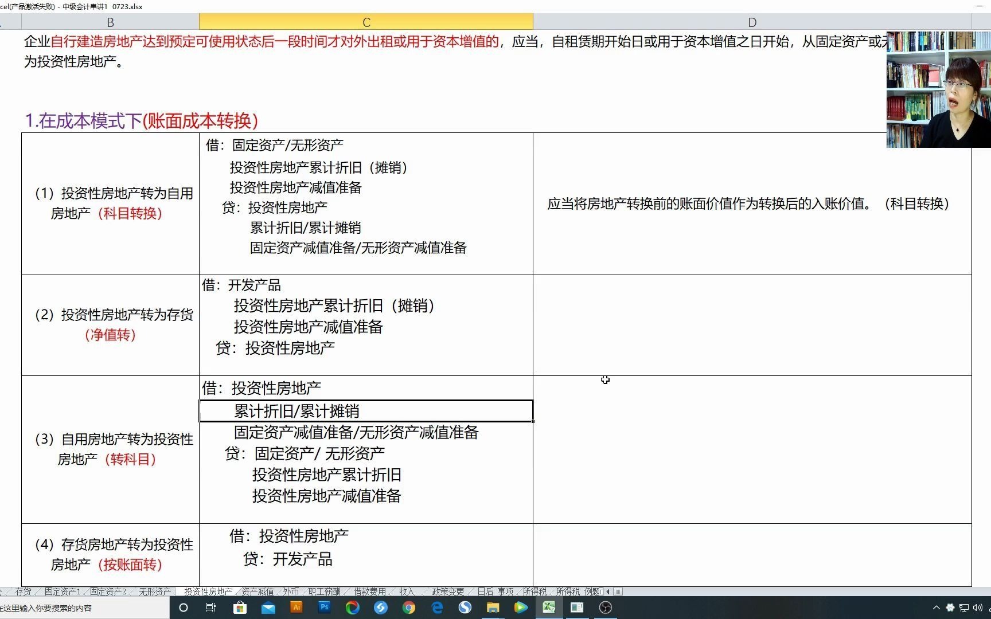991x619 pixels.
Task: Open File Explorer from the taskbar
Action: tap(494, 608)
